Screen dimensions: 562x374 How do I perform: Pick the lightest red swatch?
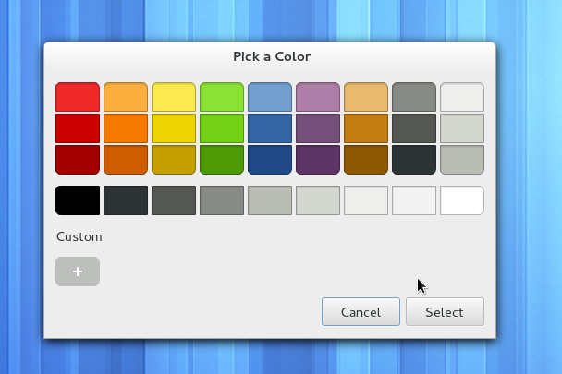[x=78, y=97]
